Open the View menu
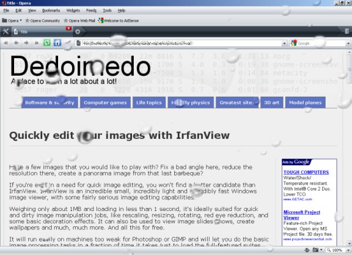Image resolution: width=352 pixels, height=255 pixels. tap(32, 11)
